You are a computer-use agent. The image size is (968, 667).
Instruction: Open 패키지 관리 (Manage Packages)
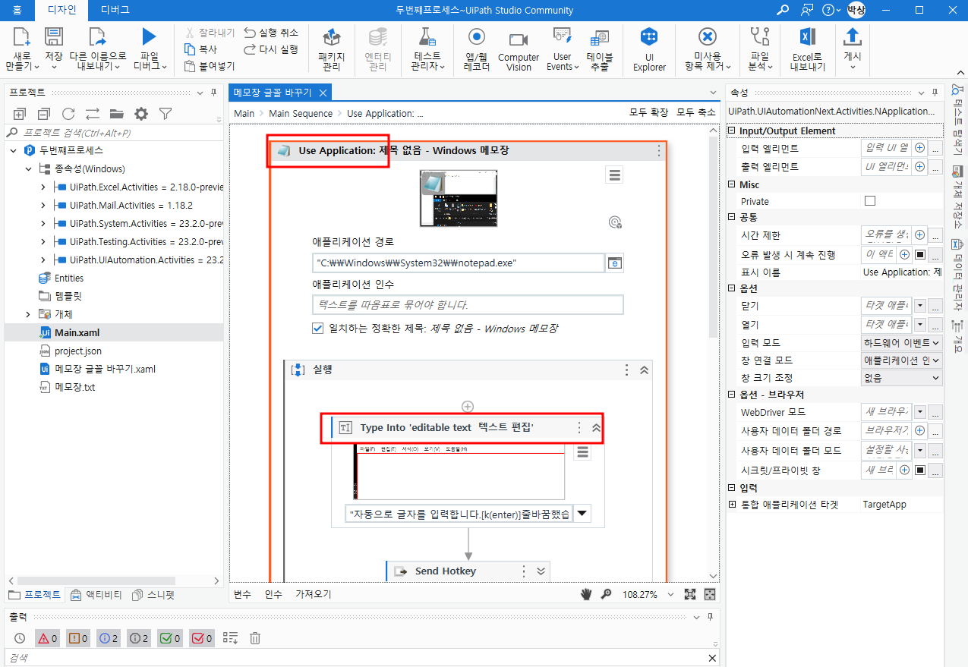(x=331, y=50)
